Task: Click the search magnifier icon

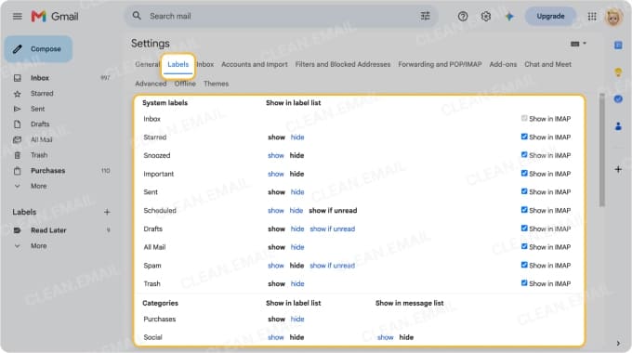Action: pos(137,16)
